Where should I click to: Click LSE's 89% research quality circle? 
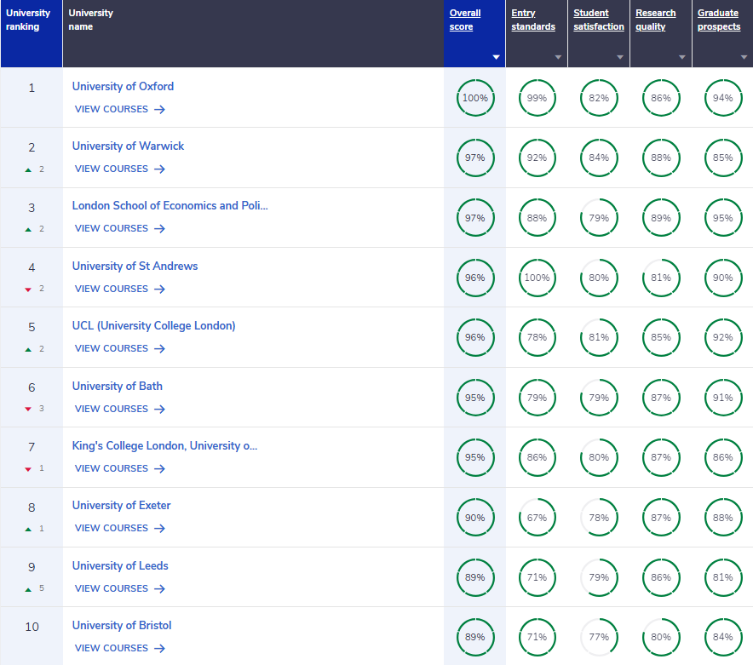(x=661, y=218)
